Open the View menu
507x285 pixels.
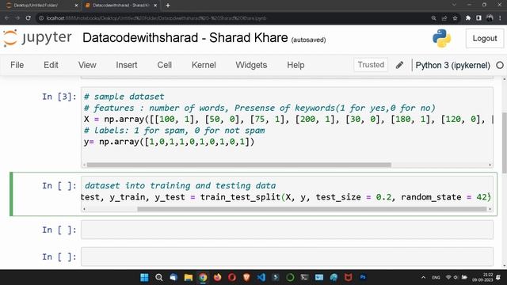coord(87,65)
